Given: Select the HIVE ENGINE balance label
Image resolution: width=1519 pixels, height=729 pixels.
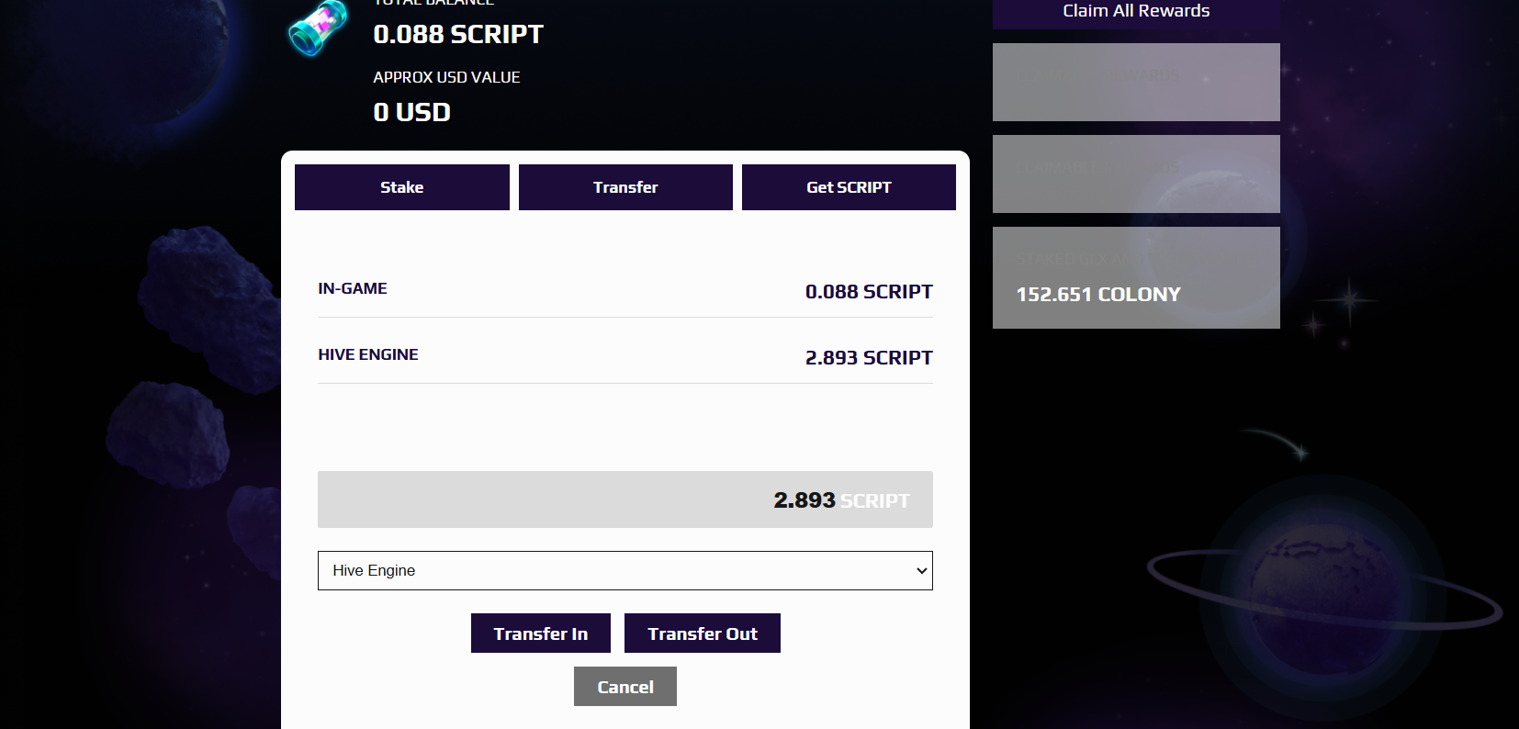Looking at the screenshot, I should [368, 354].
